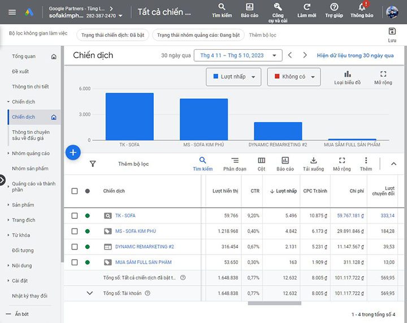Screen dimensions: 407x323
Task: Click Ẩn bớt at sidebar bottom
Action: [18, 314]
